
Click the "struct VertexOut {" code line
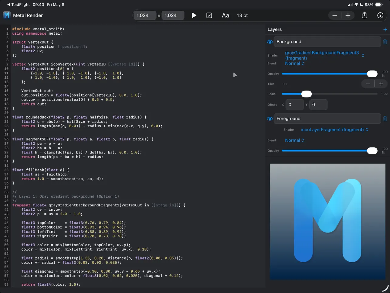pyautogui.click(x=32, y=42)
